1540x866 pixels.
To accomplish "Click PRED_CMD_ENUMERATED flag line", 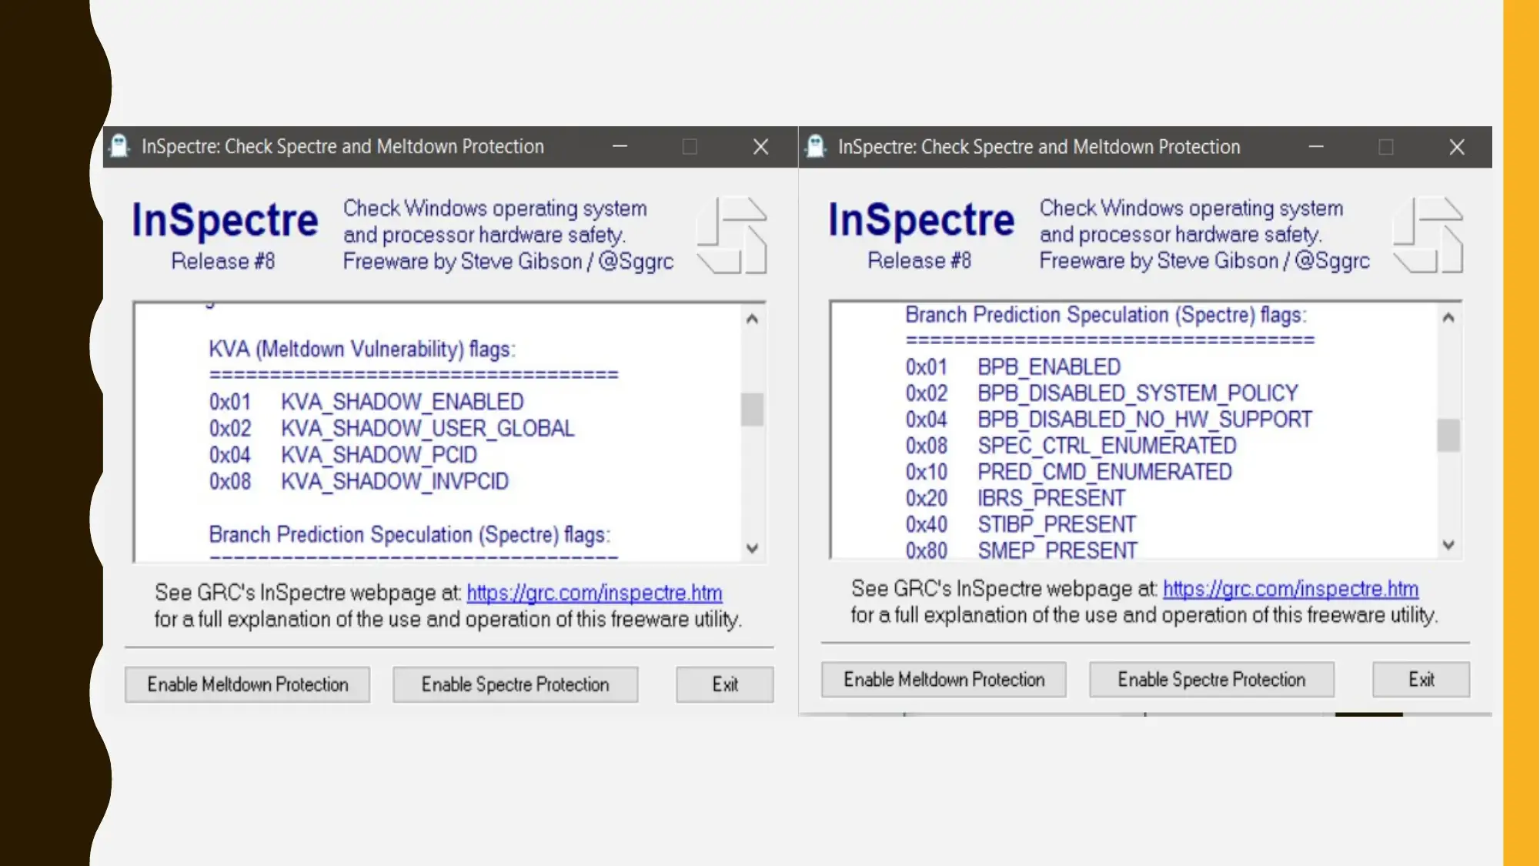I will tap(1068, 472).
